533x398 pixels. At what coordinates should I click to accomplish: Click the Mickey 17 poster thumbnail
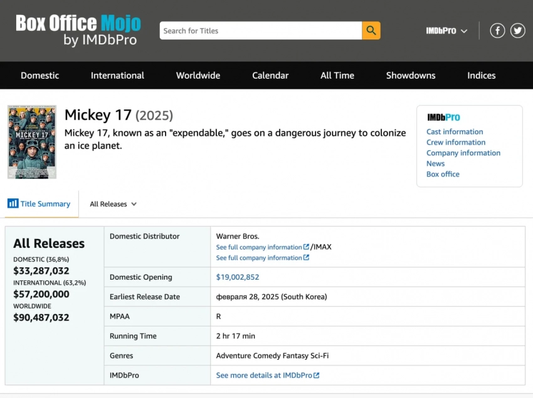[32, 142]
